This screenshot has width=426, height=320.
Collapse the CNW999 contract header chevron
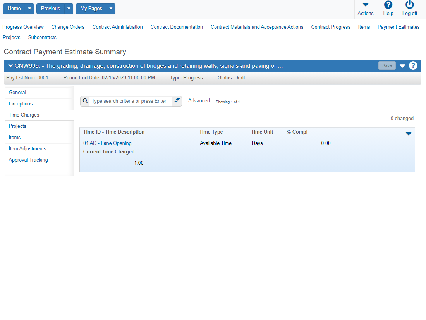coord(10,65)
